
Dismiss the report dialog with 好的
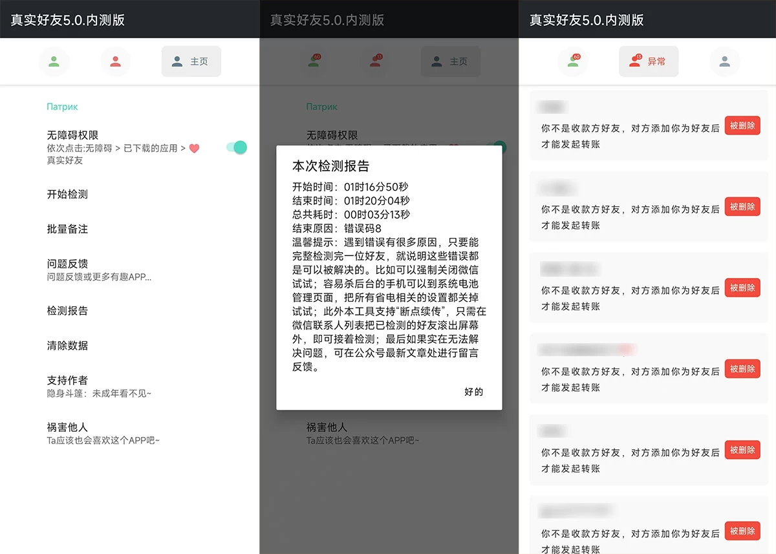473,391
